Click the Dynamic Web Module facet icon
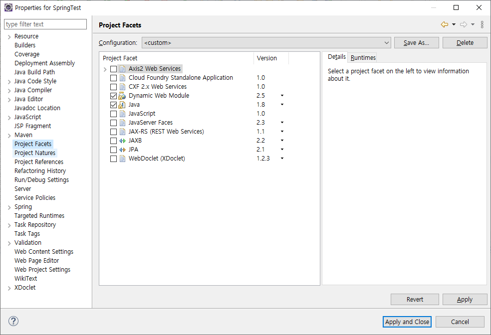 click(x=122, y=96)
